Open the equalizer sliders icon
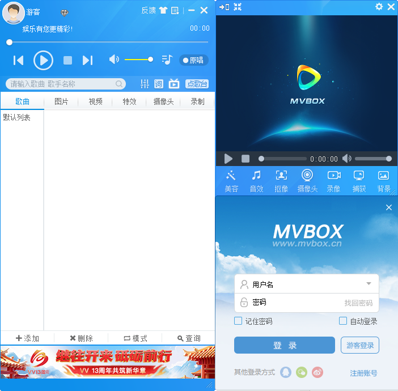Viewport: 398px width, 391px height. pyautogui.click(x=145, y=84)
